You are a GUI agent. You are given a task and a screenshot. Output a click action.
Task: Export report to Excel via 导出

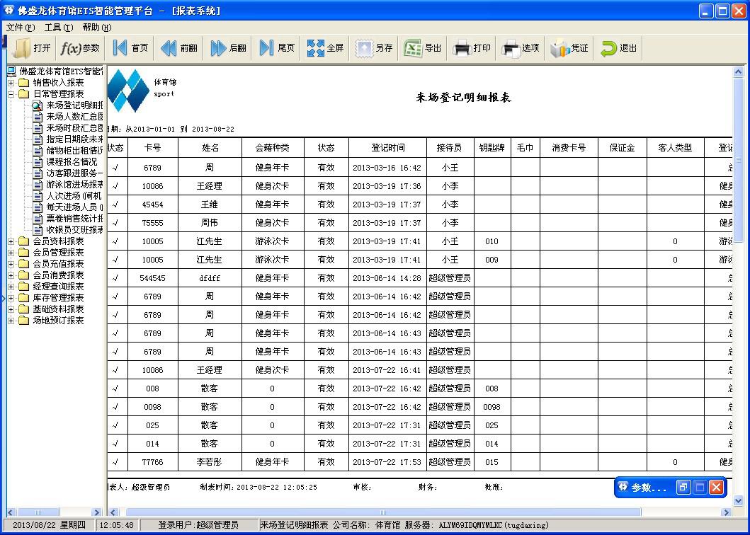point(423,48)
